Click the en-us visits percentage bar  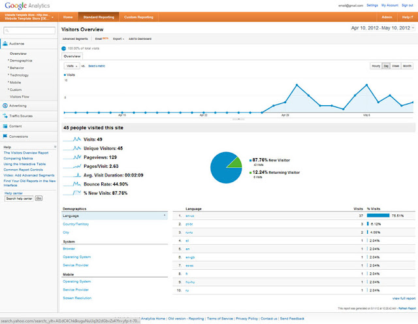[378, 216]
